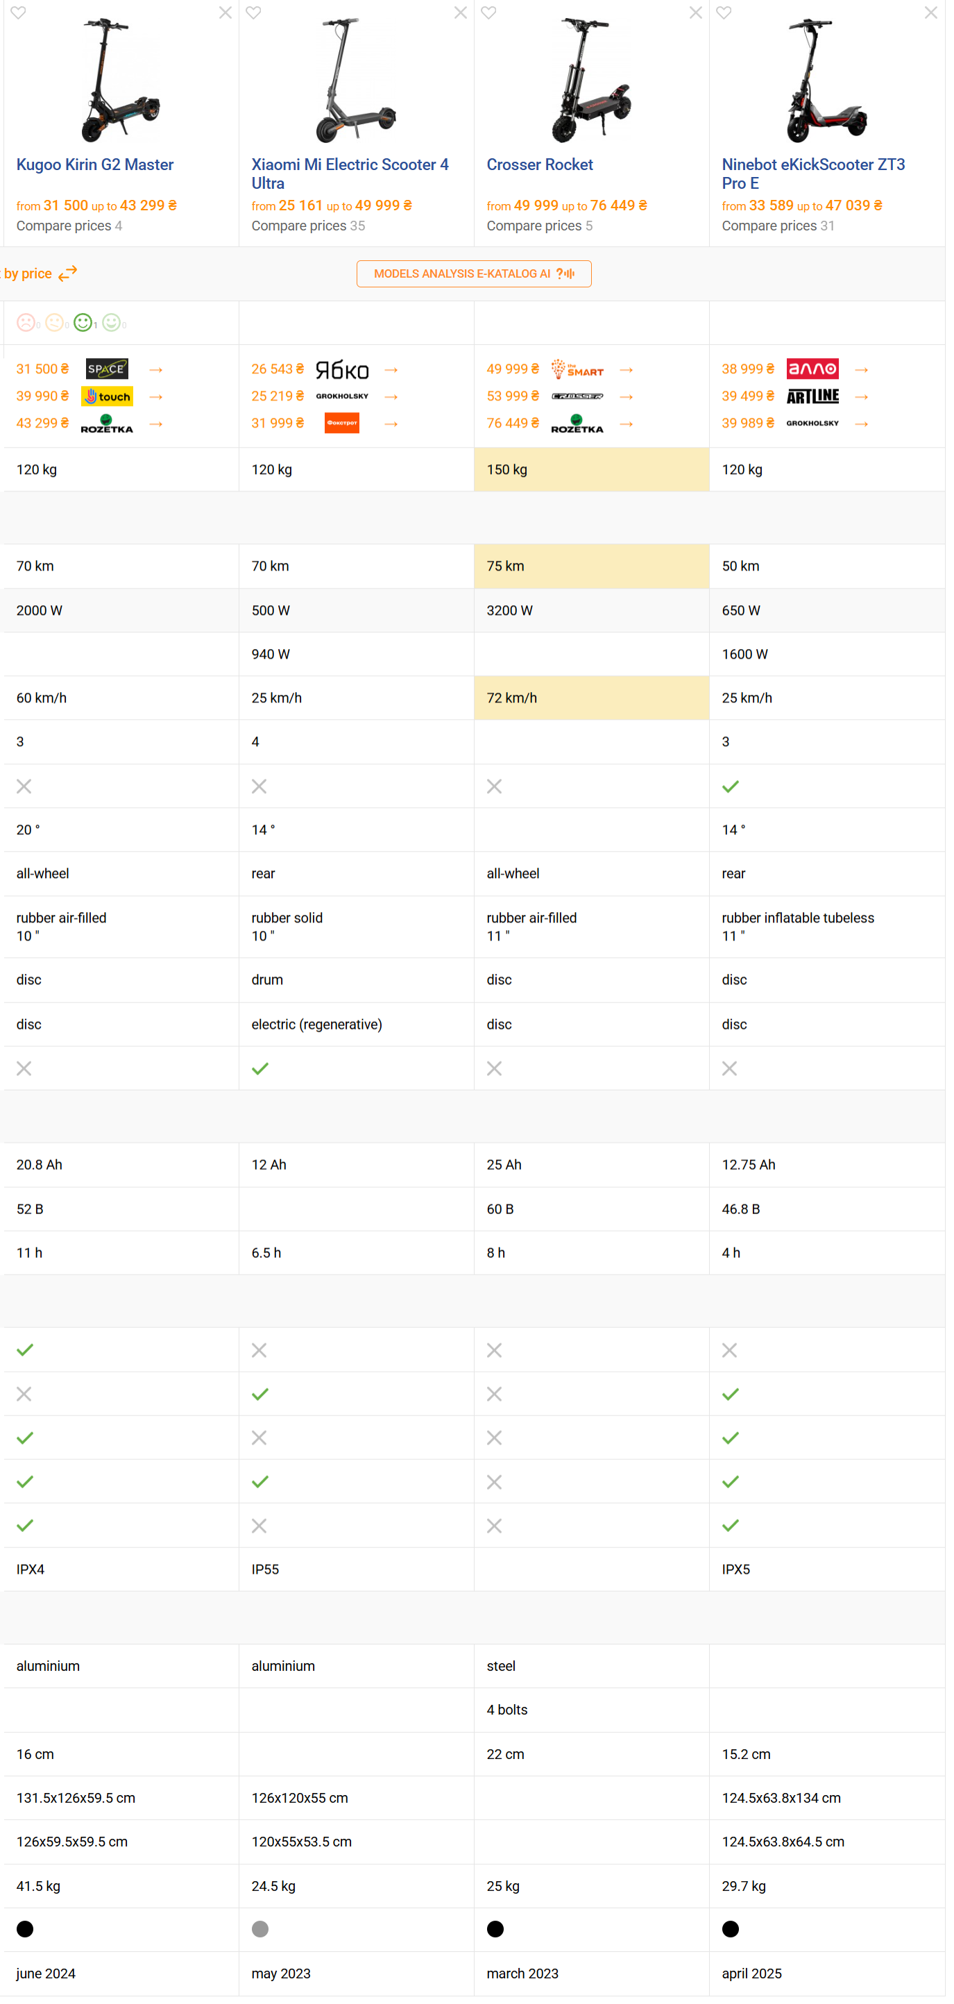Screen dimensions: 954x2004
Task: Open the Grokholsky store offer for 39 989 ₴
Action: click(x=812, y=423)
